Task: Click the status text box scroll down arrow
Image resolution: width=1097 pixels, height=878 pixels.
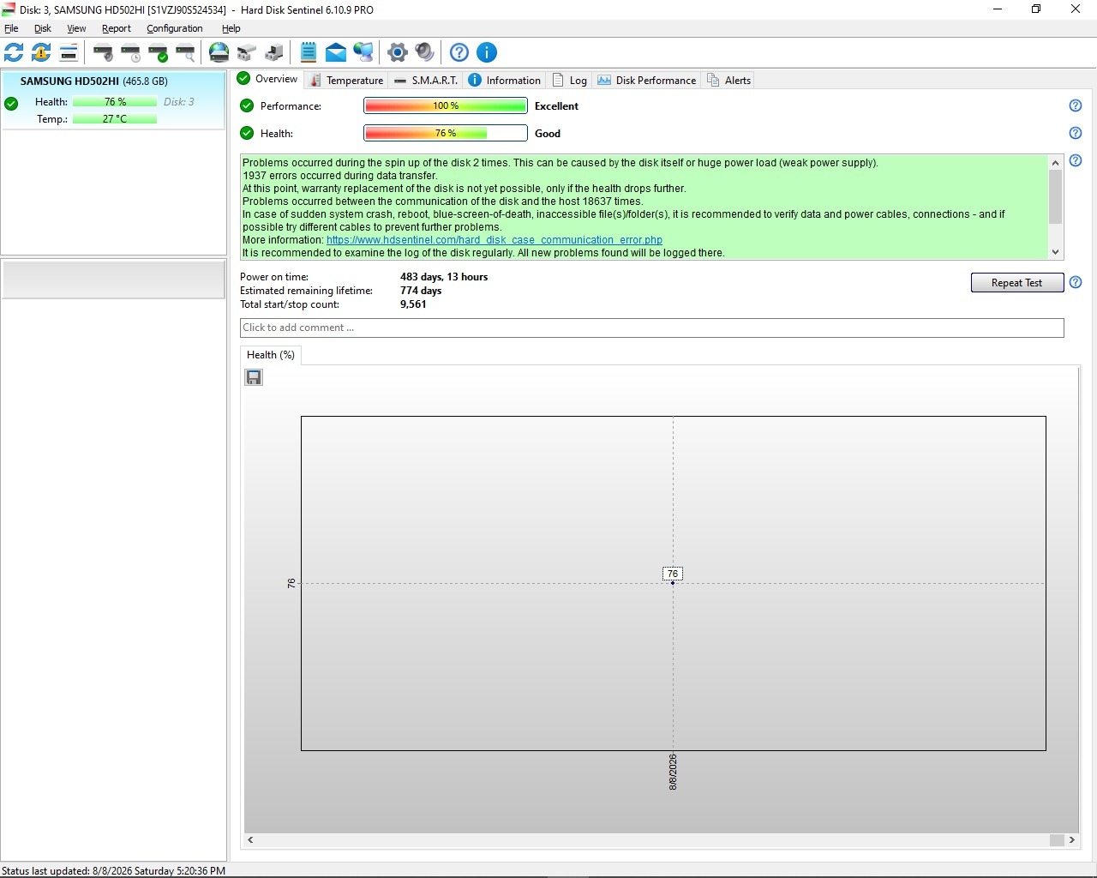Action: tap(1056, 252)
